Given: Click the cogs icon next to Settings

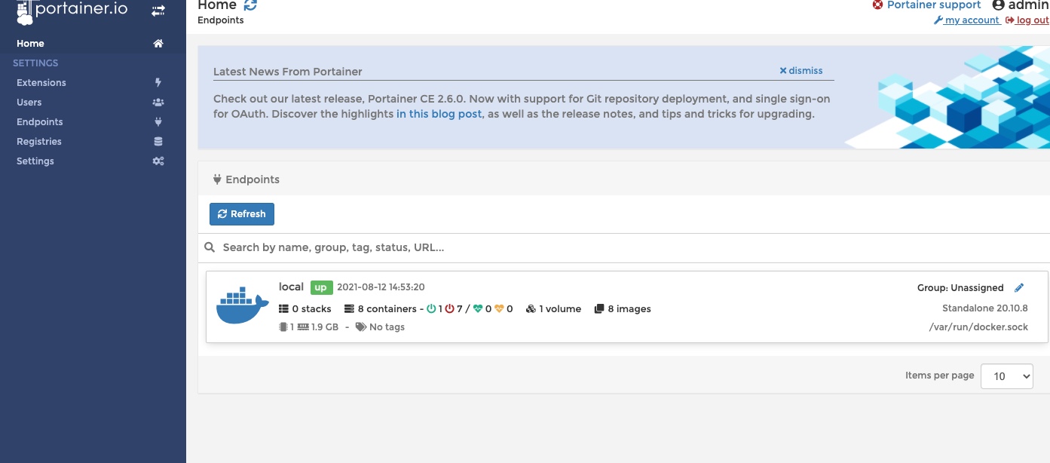Looking at the screenshot, I should click(158, 161).
